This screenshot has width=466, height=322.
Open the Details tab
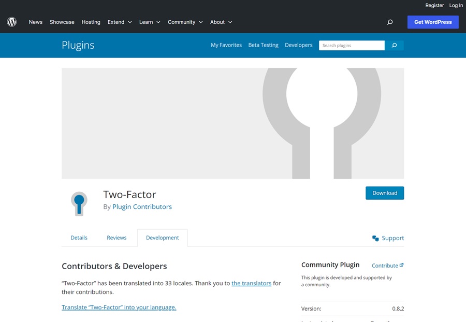(79, 237)
